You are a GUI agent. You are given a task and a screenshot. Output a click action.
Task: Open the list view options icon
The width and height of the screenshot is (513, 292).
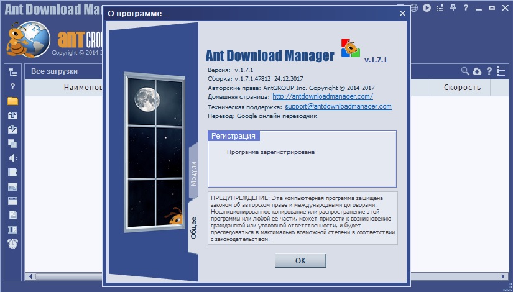[x=501, y=71]
